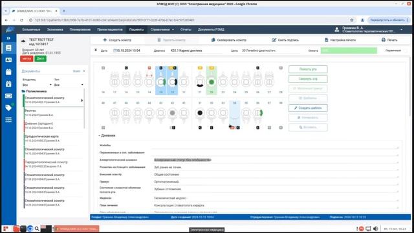Click the gray square marker below tooth 38

(x=281, y=128)
